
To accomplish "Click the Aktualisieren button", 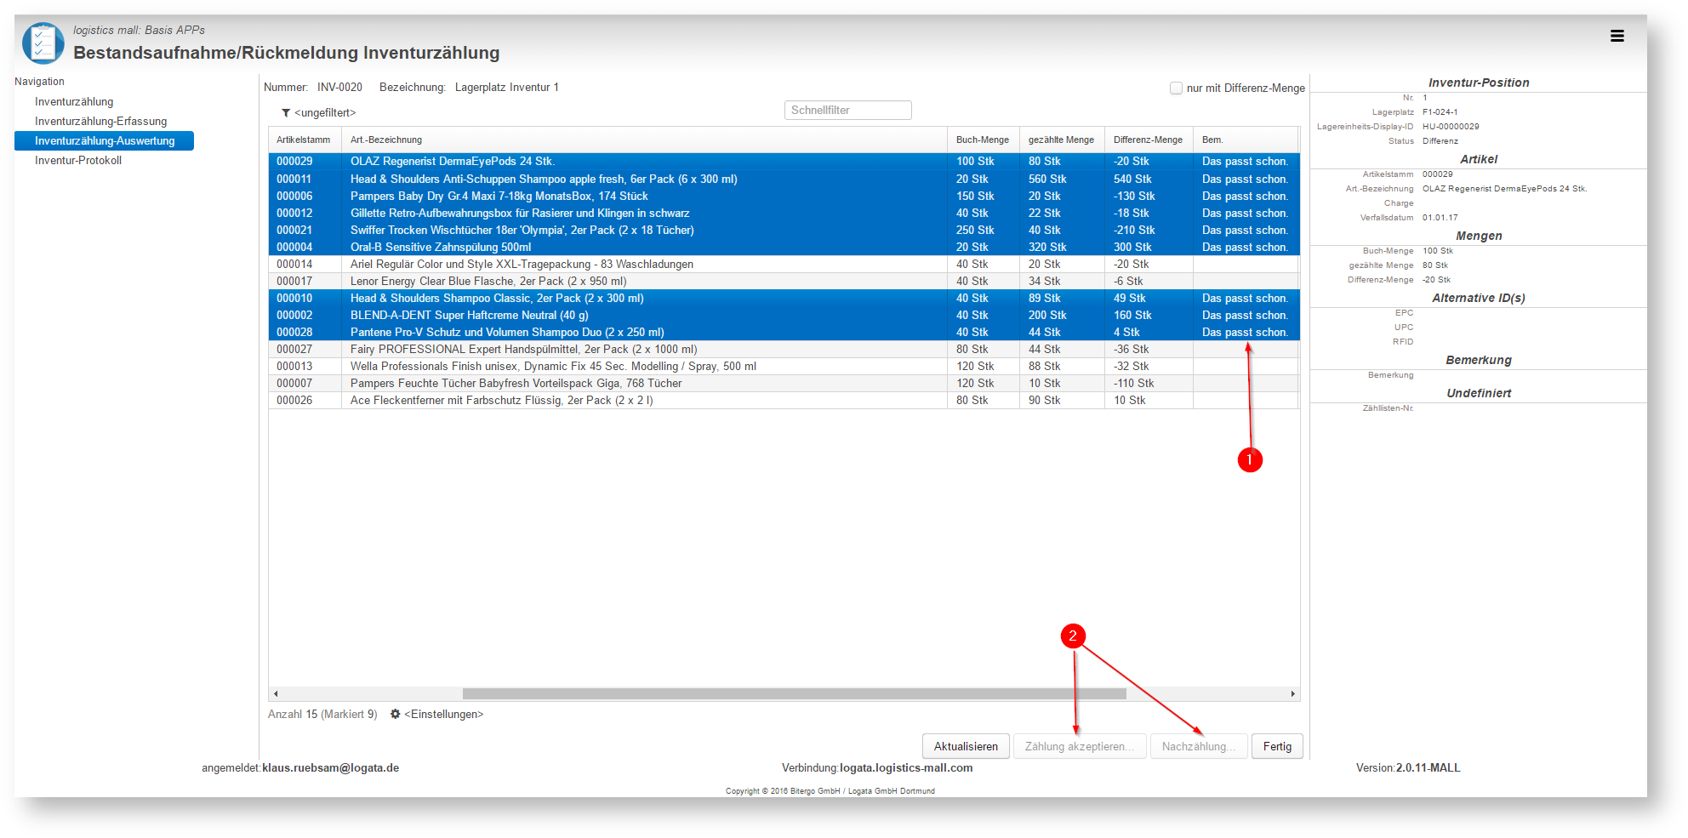I will click(x=966, y=746).
